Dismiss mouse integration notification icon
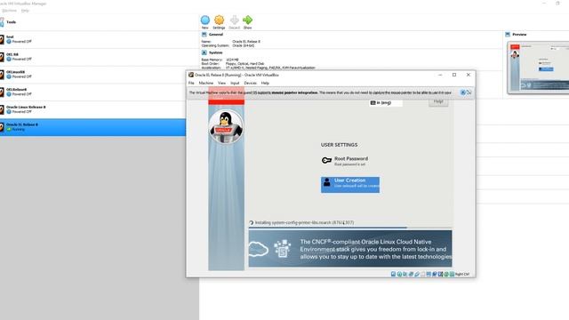Viewport: 569px width, 320px height. [462, 92]
